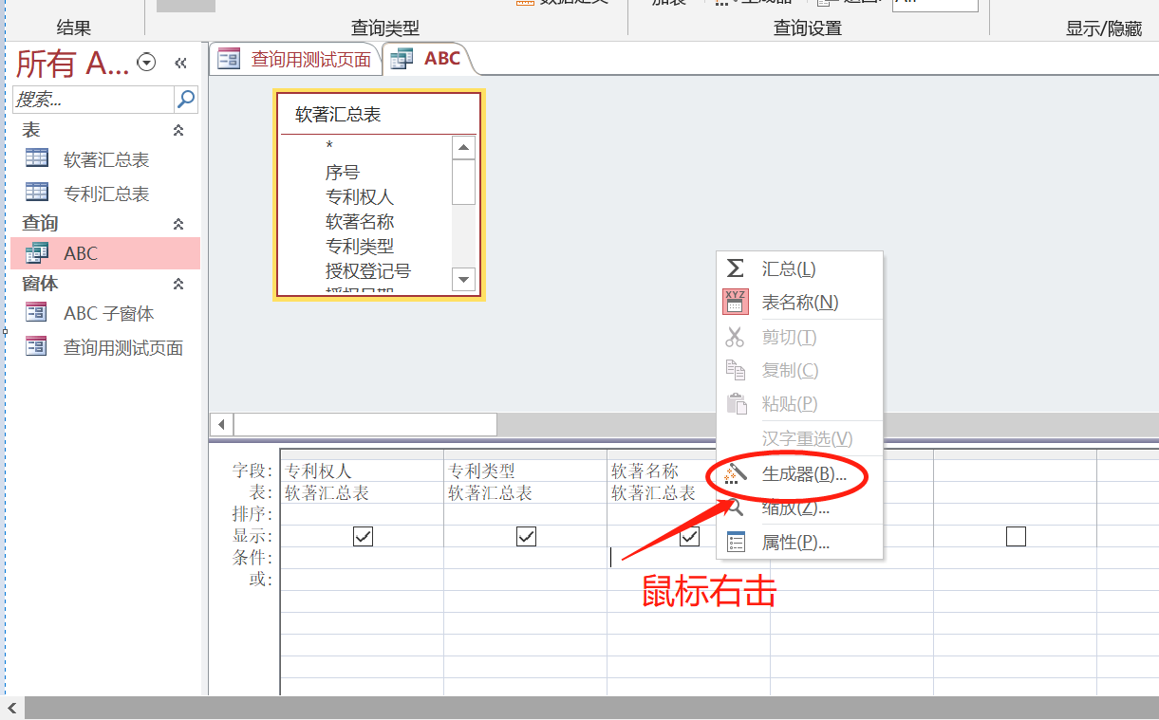The image size is (1159, 720).
Task: Choose 粘贴(P) from the context menu
Action: point(799,403)
